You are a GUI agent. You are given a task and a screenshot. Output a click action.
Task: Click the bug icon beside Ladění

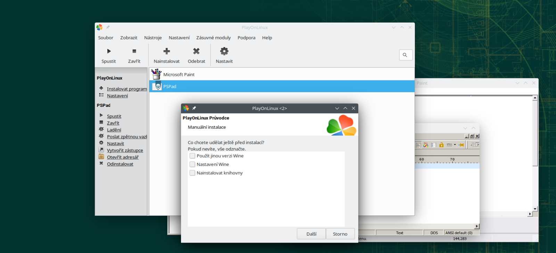tap(101, 129)
